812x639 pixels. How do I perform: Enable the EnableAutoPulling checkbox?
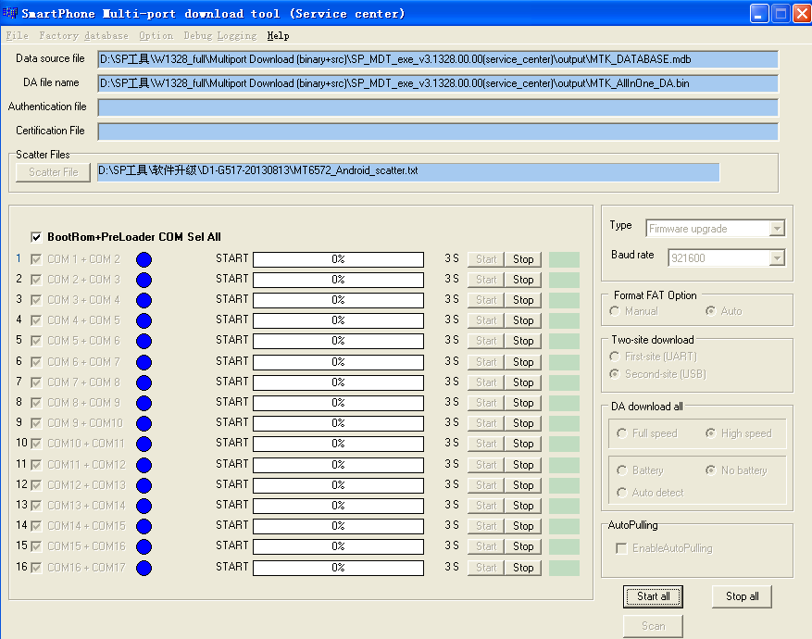[621, 548]
